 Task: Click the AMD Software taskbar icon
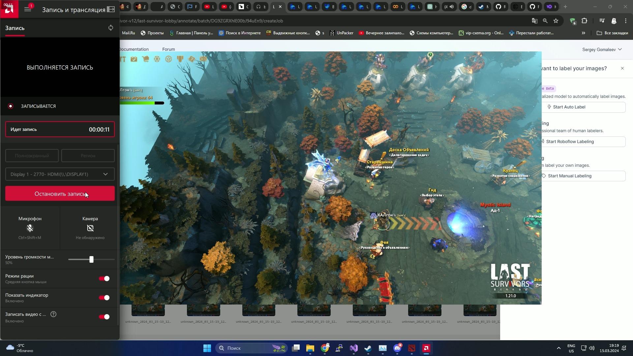coord(426,348)
